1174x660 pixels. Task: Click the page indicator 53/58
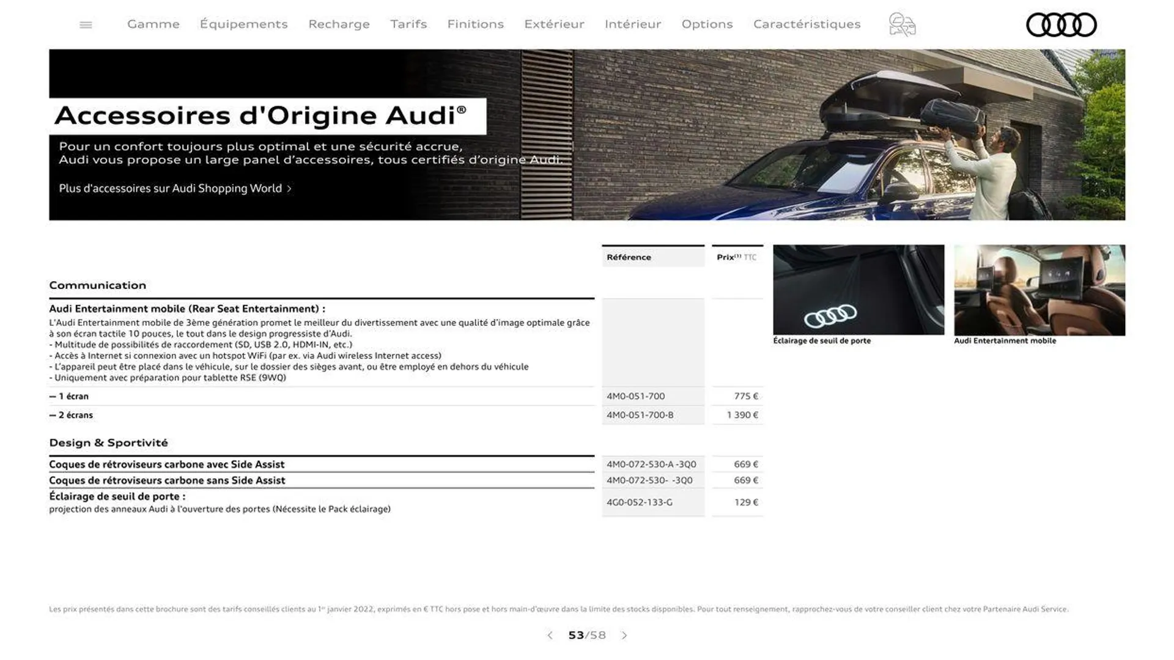pos(587,636)
